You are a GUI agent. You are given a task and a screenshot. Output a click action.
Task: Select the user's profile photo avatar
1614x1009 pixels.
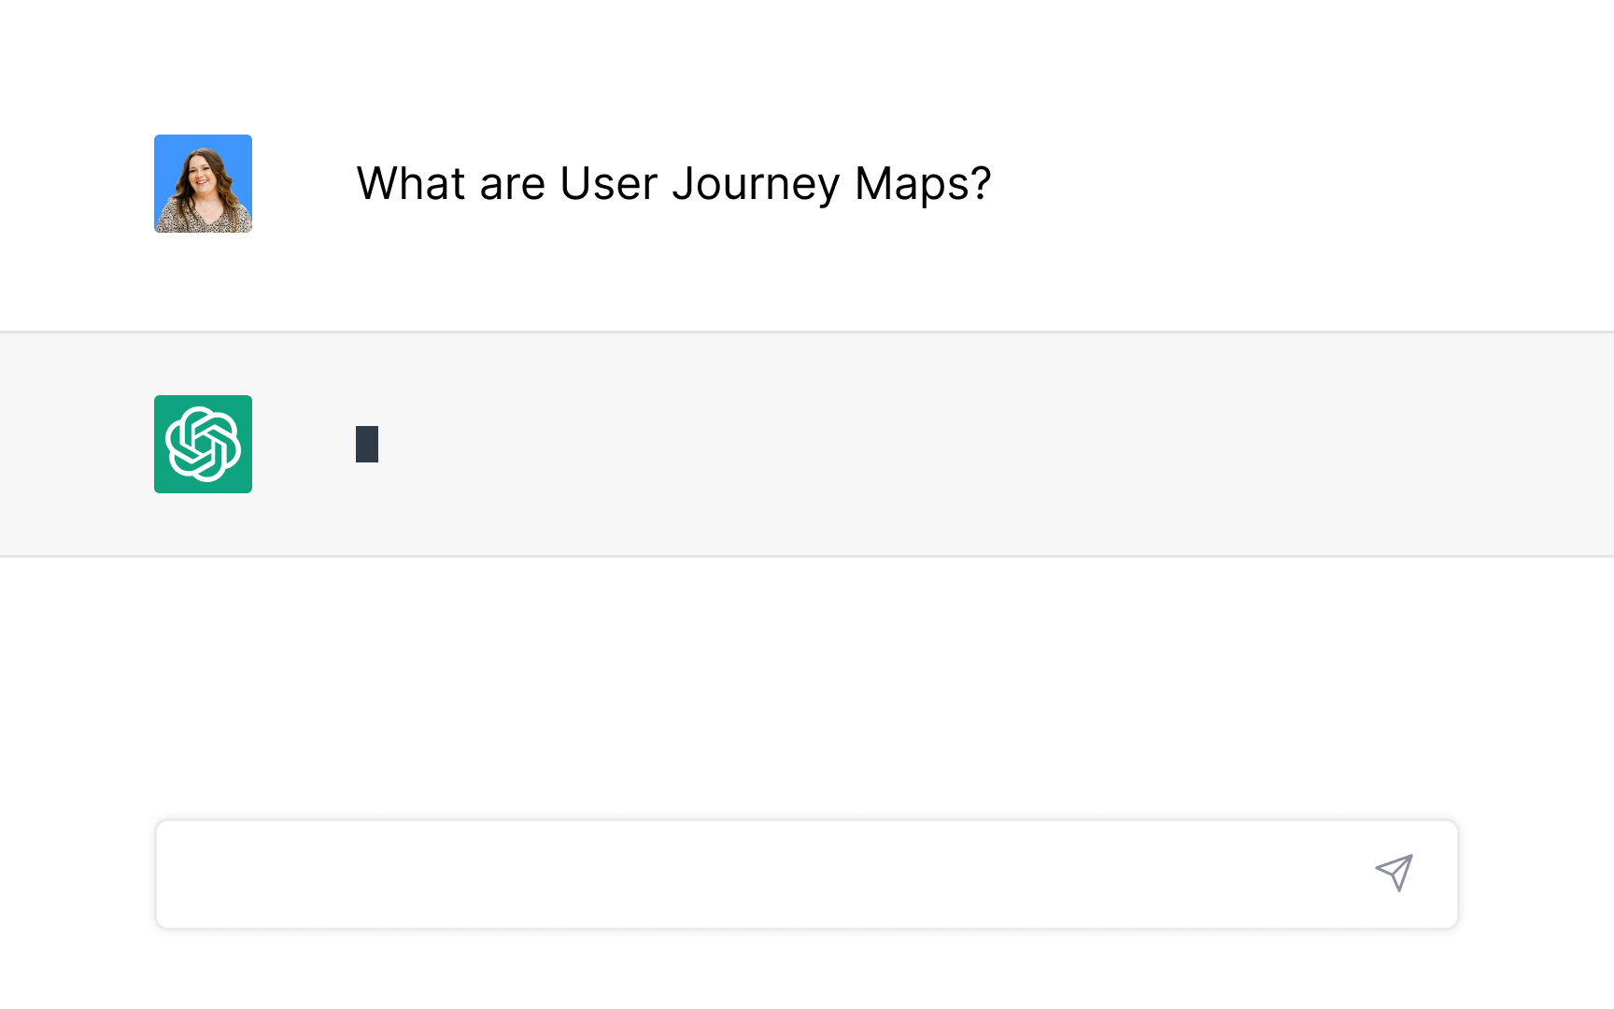pos(203,183)
